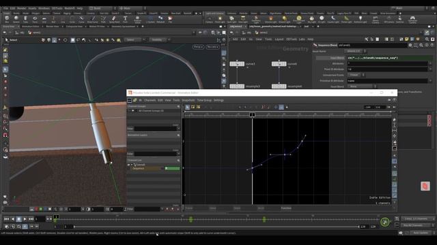Screen dimensions: 437x245
Task: Select the resample3 node in network
Action: pos(237,86)
